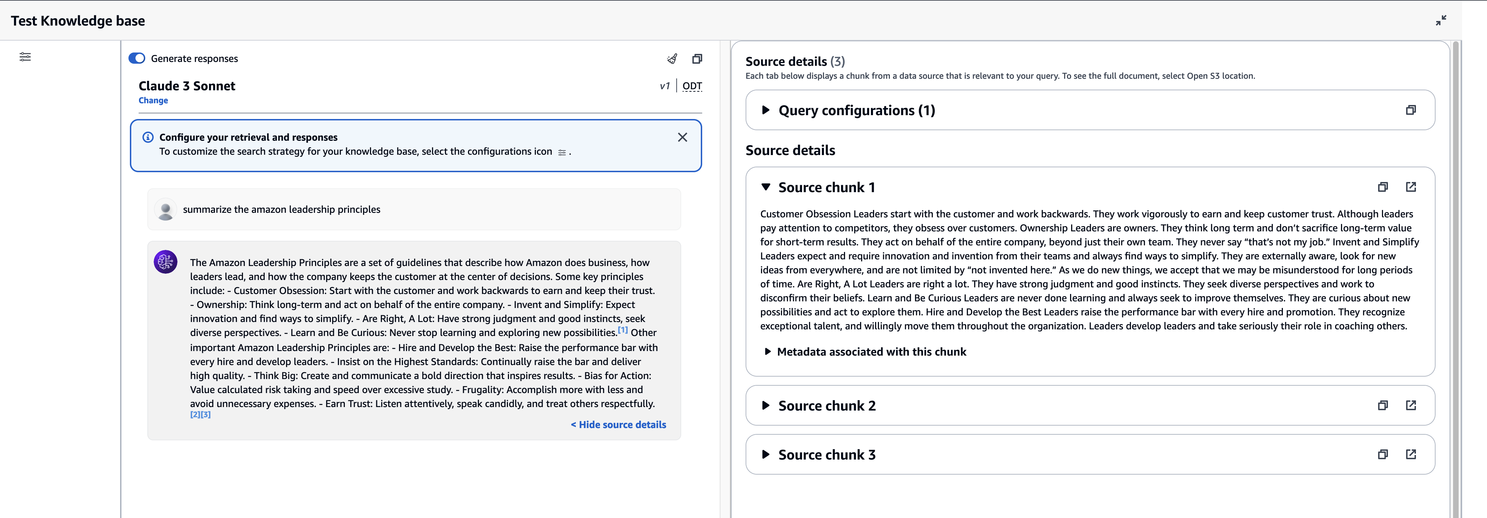Open Source chunk 1 S3 location

click(1411, 187)
